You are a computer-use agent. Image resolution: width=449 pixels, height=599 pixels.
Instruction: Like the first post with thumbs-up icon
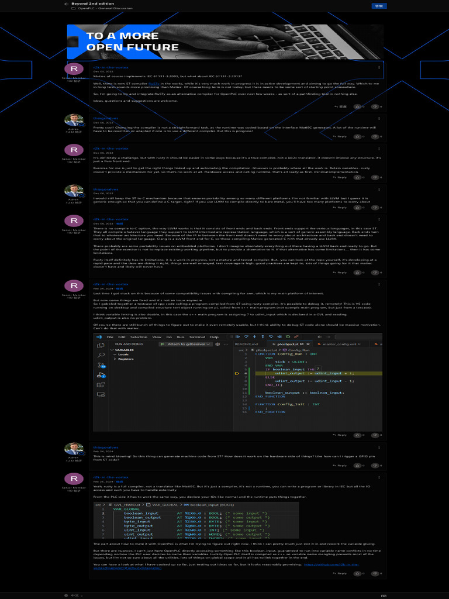(358, 107)
